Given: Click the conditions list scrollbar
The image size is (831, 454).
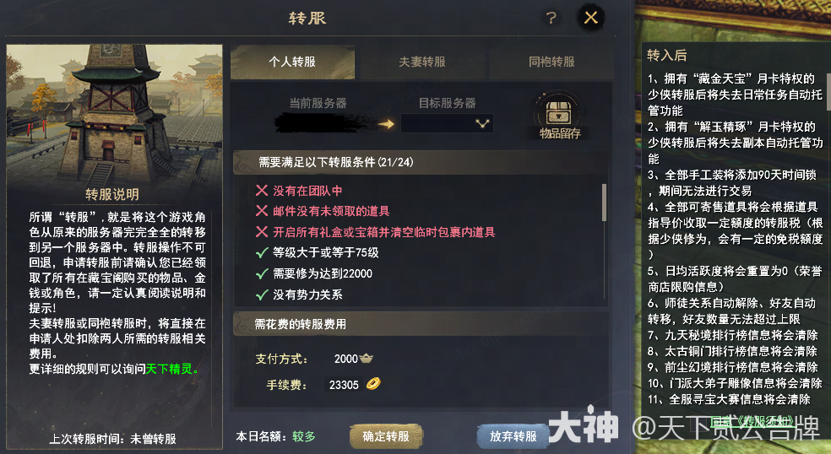Looking at the screenshot, I should (x=604, y=202).
